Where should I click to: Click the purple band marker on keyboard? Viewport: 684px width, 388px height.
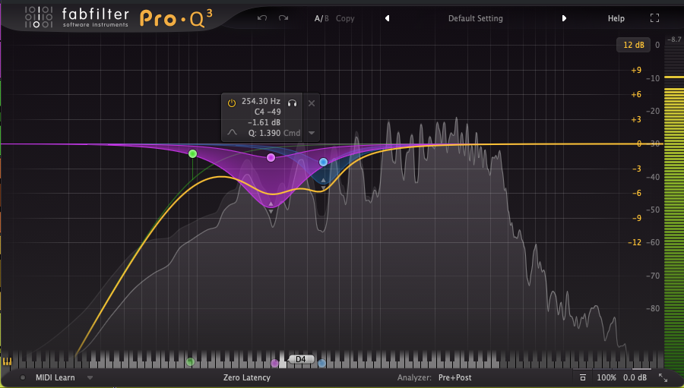pos(274,363)
